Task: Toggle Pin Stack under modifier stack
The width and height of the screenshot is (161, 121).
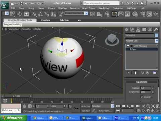Action: 128,73
